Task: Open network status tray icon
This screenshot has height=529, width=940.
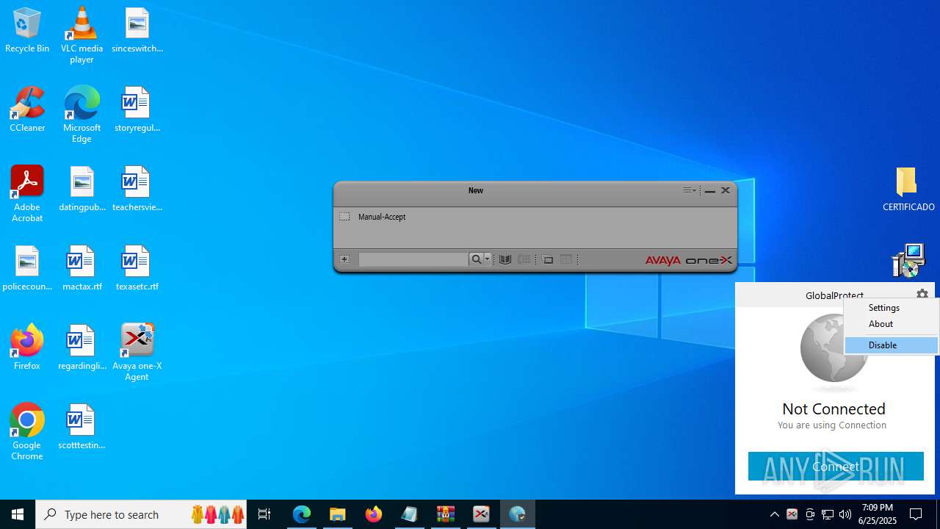Action: 828,514
